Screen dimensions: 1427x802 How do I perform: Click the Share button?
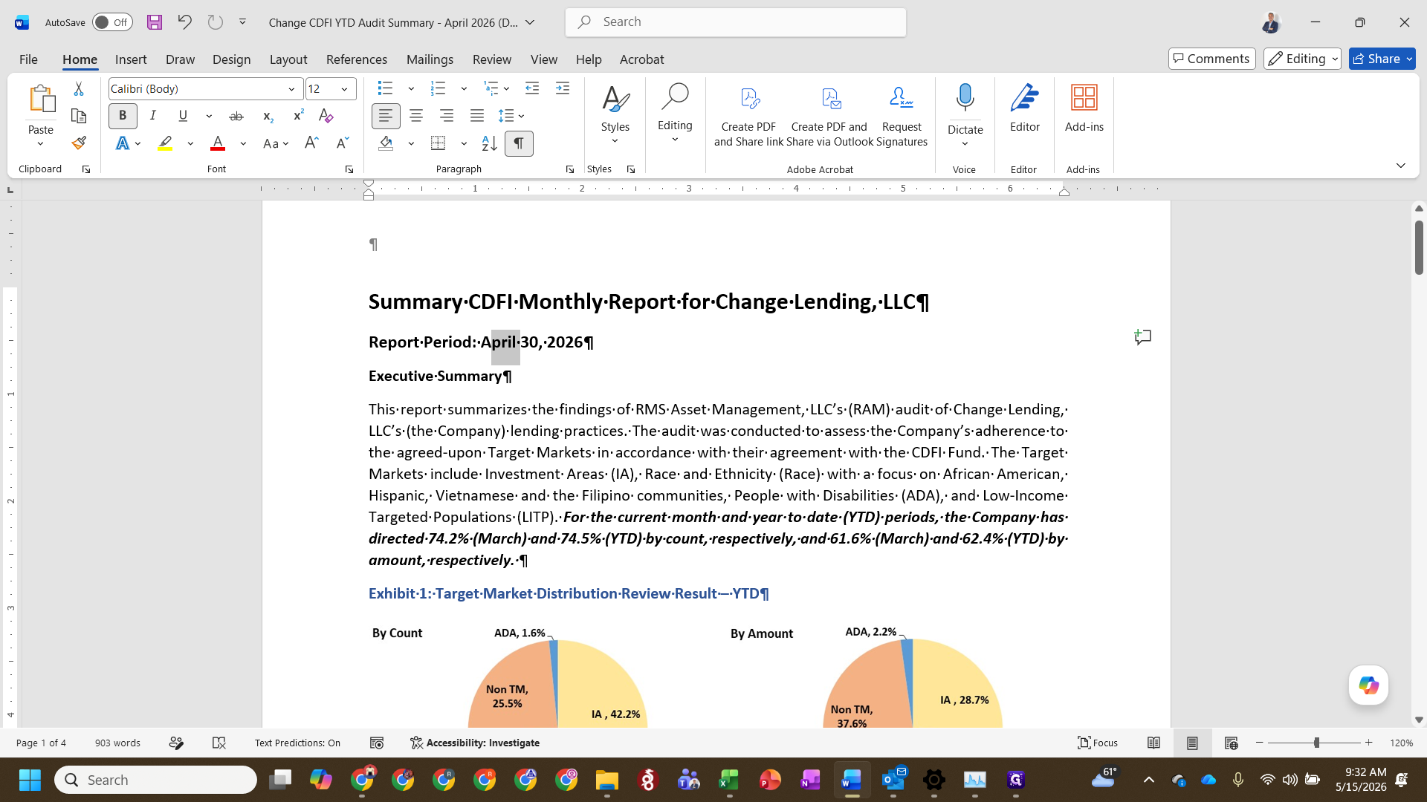(1382, 59)
